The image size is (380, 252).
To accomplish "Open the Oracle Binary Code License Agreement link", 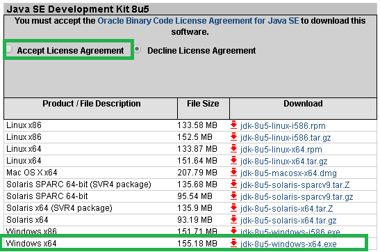I will click(x=198, y=21).
